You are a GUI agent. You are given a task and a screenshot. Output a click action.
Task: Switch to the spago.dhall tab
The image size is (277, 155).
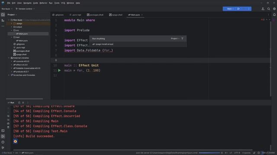(x=116, y=15)
